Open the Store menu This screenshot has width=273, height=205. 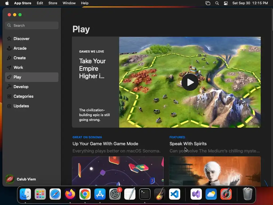click(53, 3)
